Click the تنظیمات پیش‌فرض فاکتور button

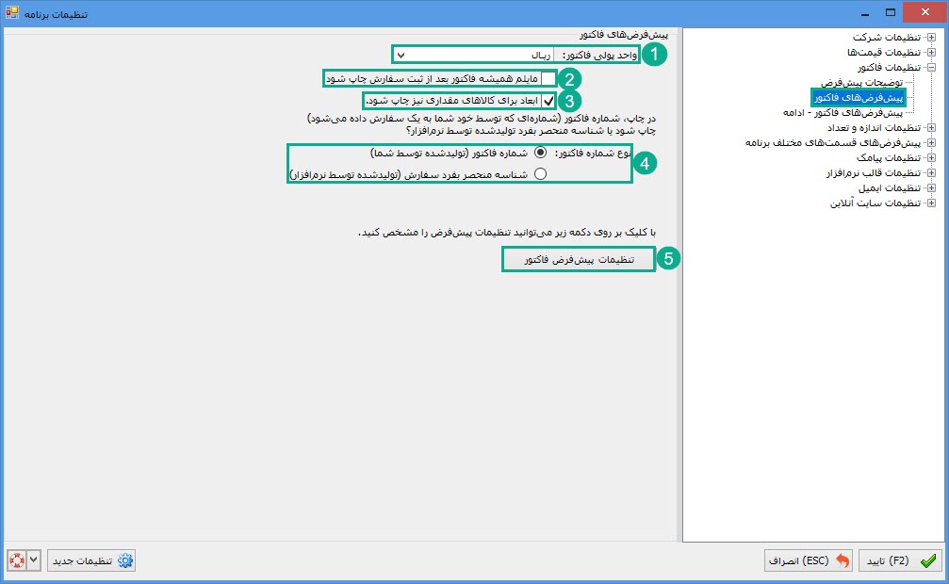pos(578,259)
